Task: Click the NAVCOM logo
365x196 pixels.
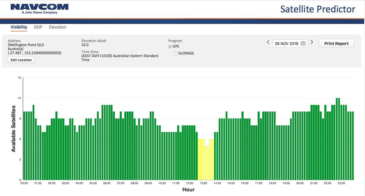Action: tap(40, 9)
